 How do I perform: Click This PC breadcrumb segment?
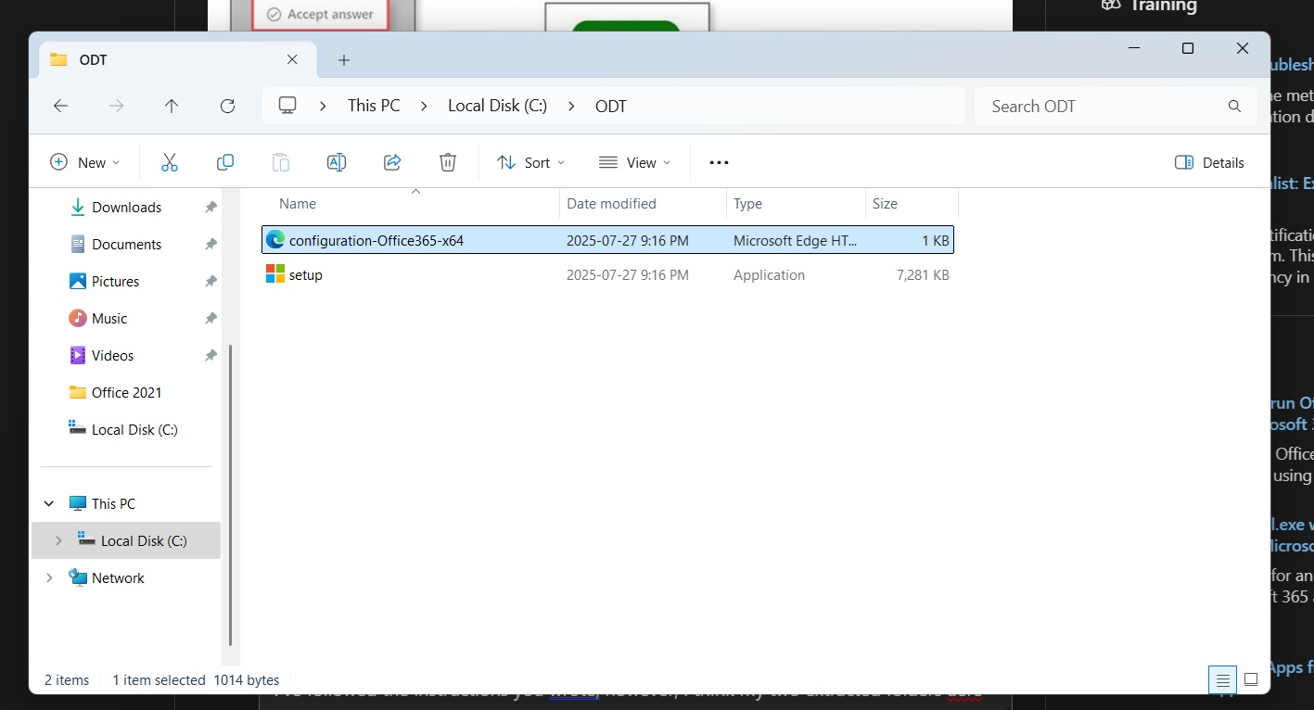pos(374,106)
